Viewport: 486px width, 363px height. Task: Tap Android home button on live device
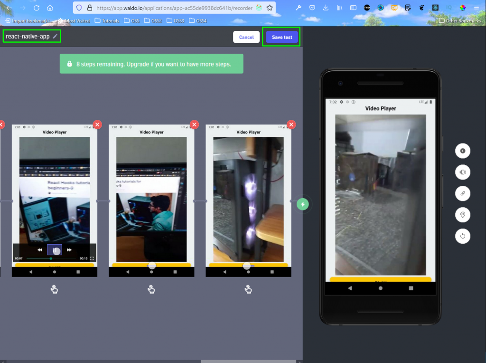[x=380, y=288]
